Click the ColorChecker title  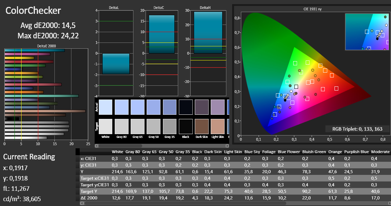(33, 10)
